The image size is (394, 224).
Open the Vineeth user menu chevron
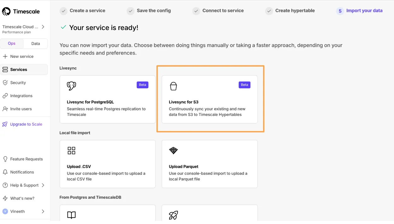pos(43,211)
